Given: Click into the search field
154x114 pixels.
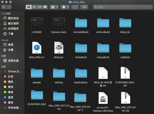Looking at the screenshot, I should pos(123,7).
